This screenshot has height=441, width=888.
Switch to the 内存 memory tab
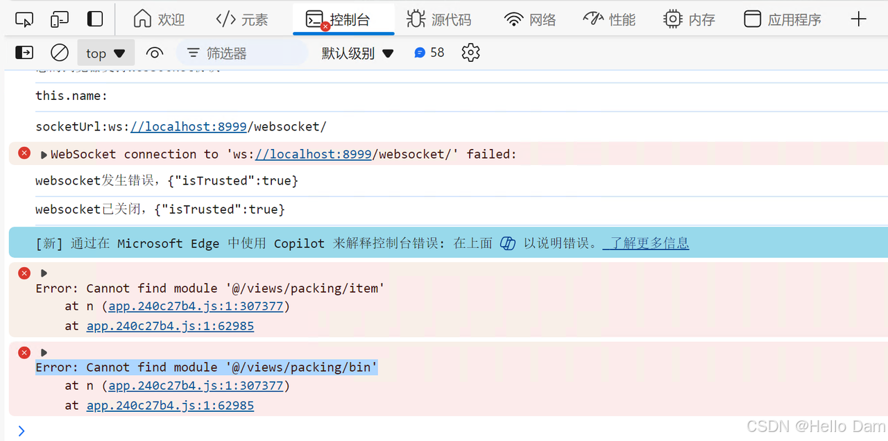click(689, 19)
